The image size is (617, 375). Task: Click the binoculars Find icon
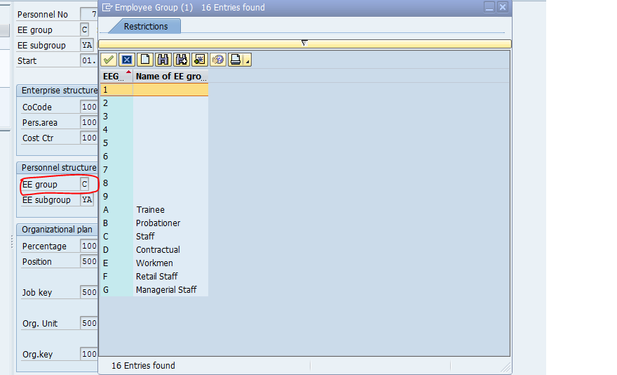tap(163, 60)
